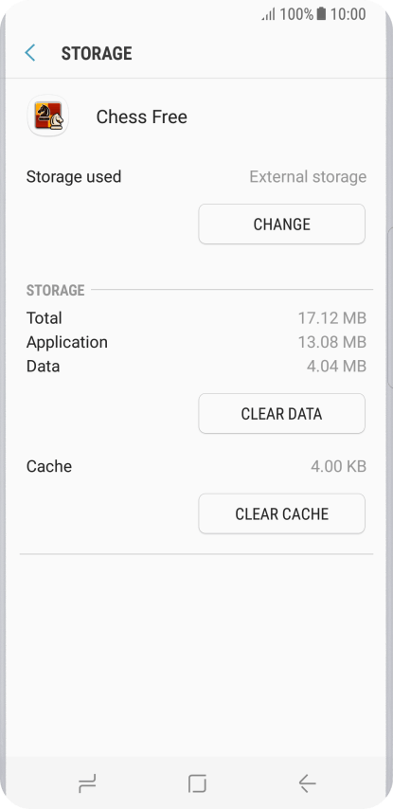
Task: Tap the home button in navigation bar
Action: pos(197,783)
